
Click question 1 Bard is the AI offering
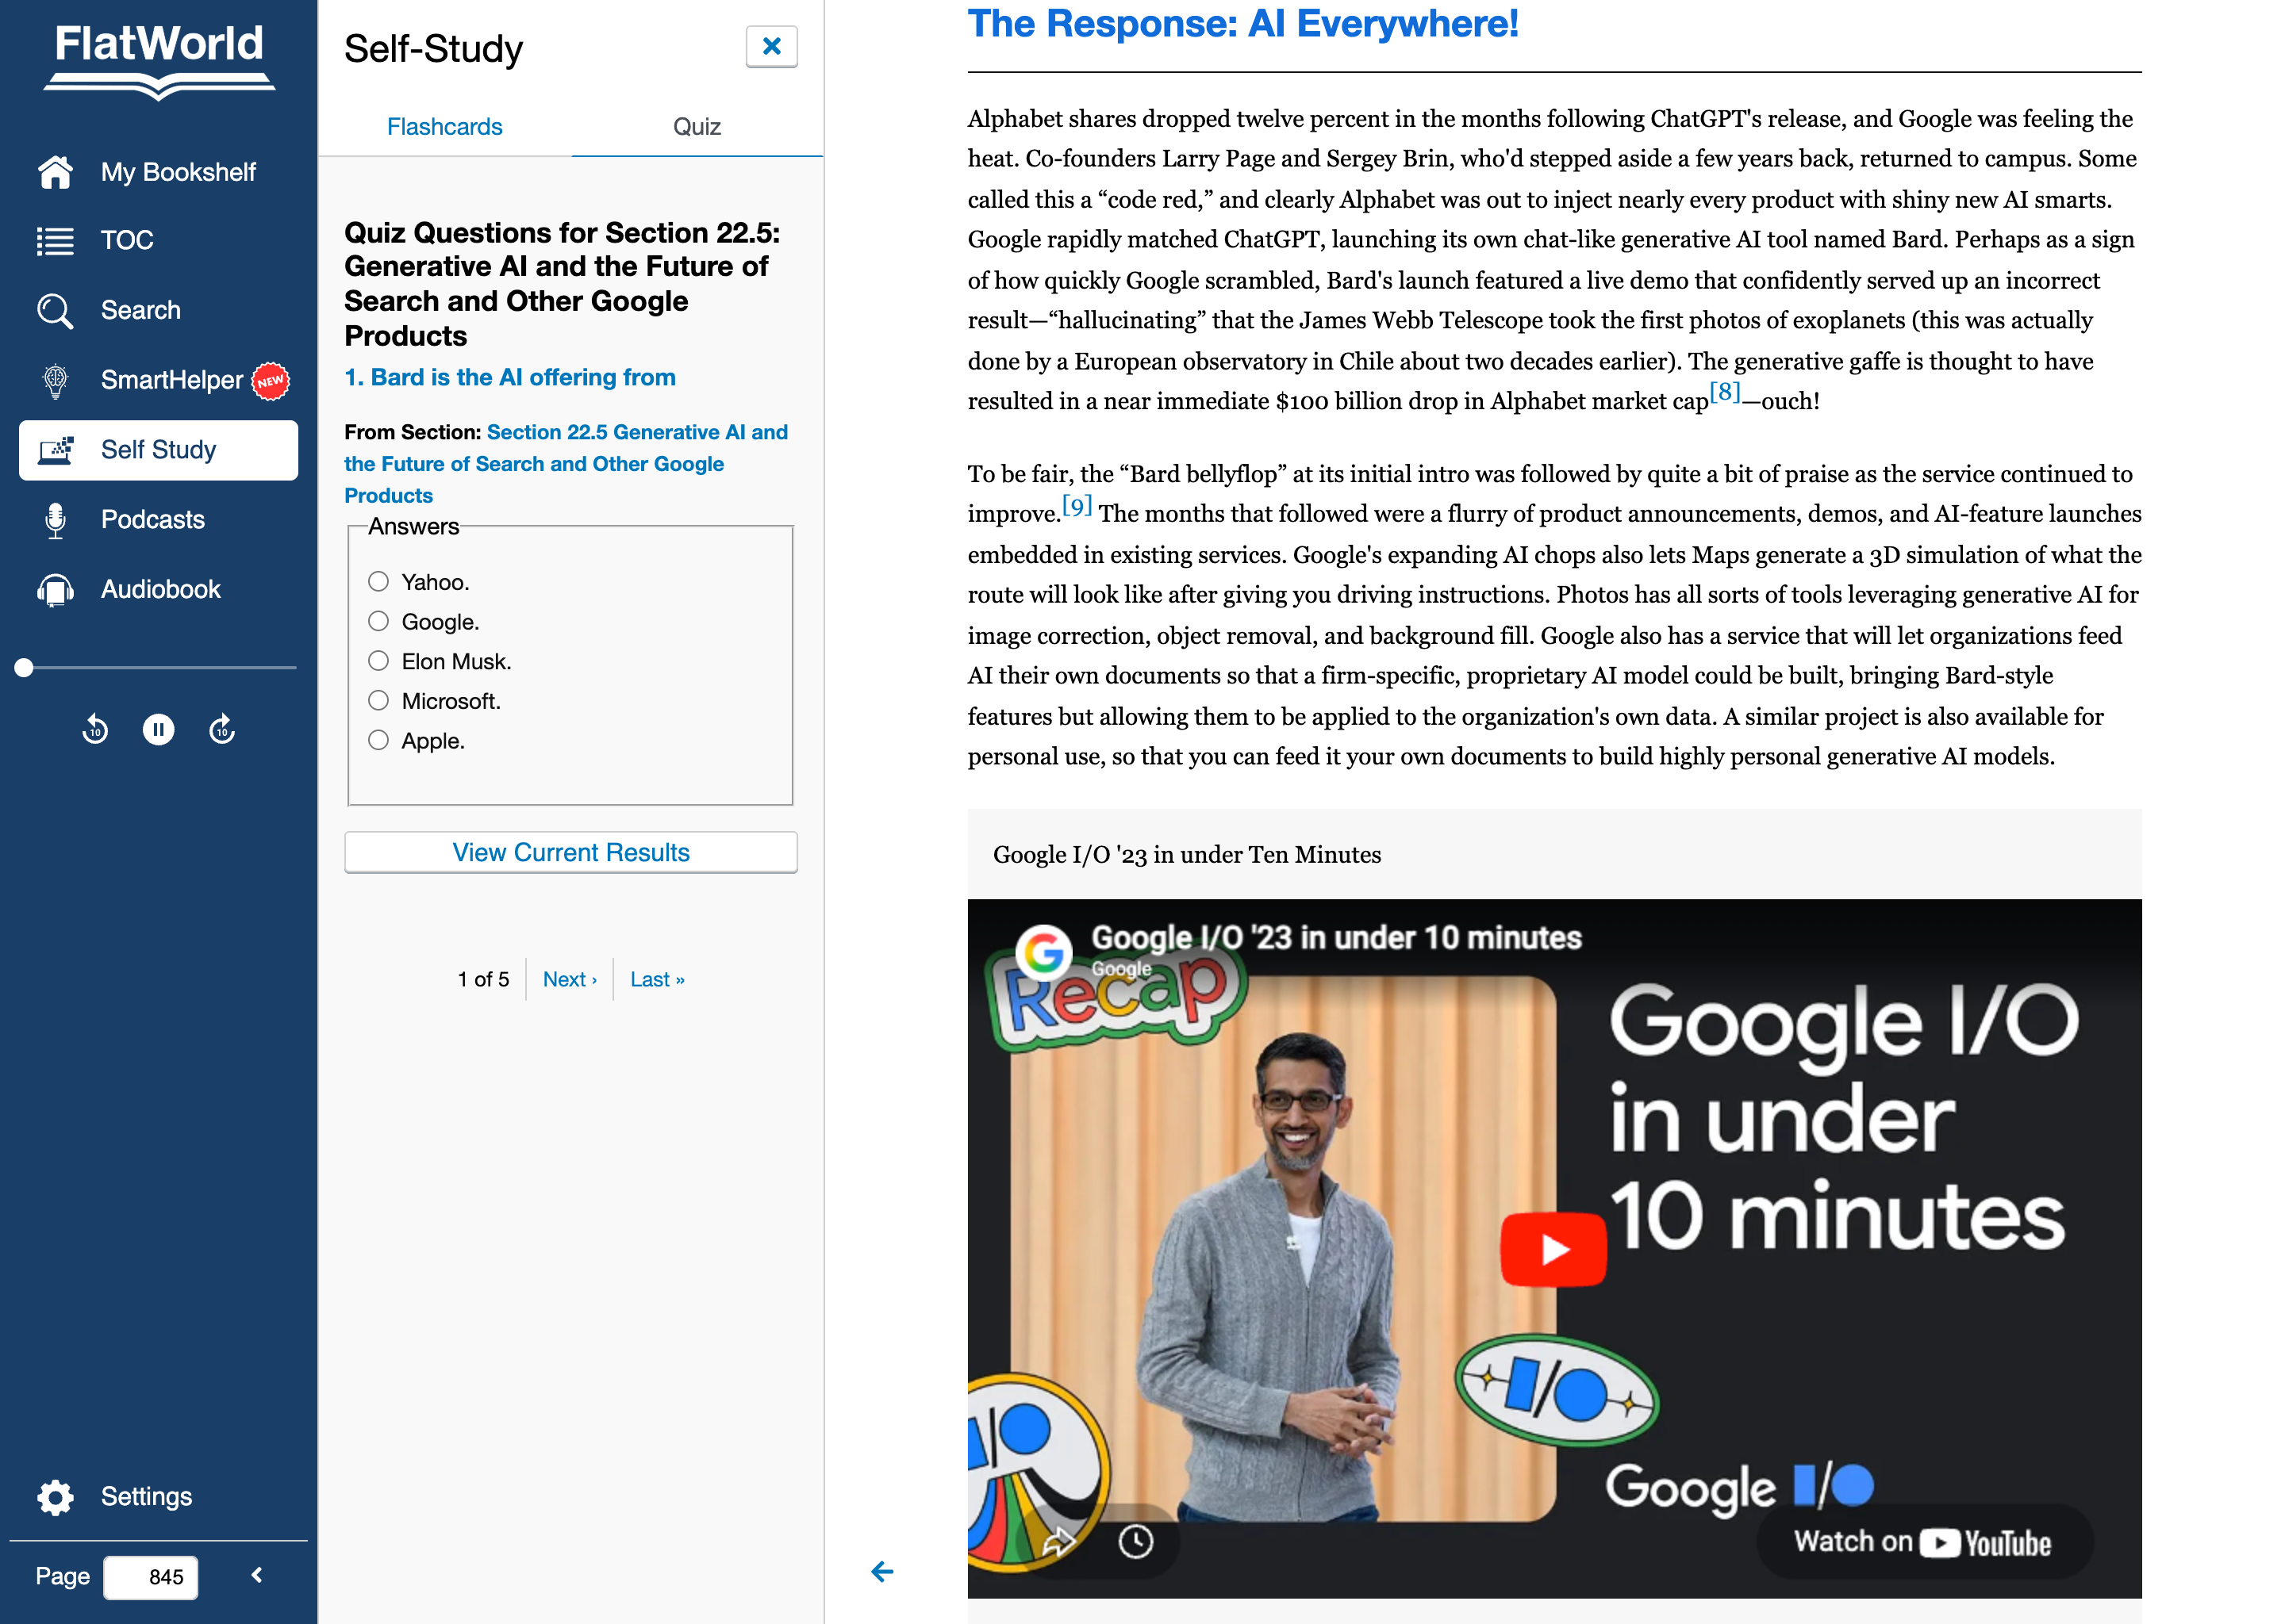click(509, 378)
